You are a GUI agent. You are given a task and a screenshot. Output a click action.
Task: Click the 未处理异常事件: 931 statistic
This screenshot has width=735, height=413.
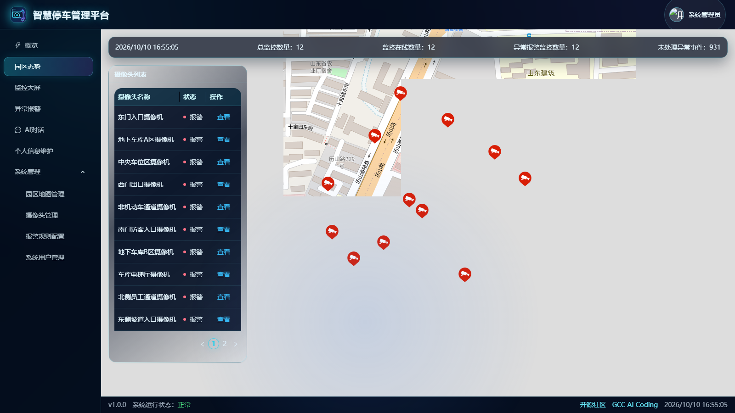(x=689, y=47)
